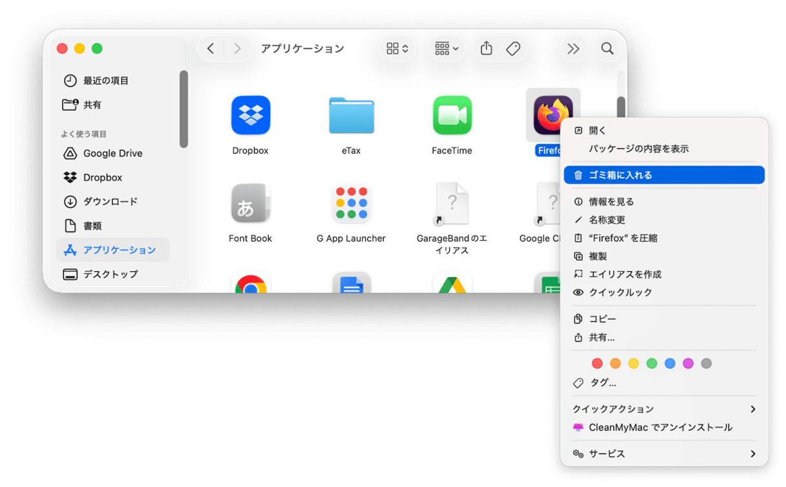
Task: Open the Finder search magnifier
Action: 608,48
